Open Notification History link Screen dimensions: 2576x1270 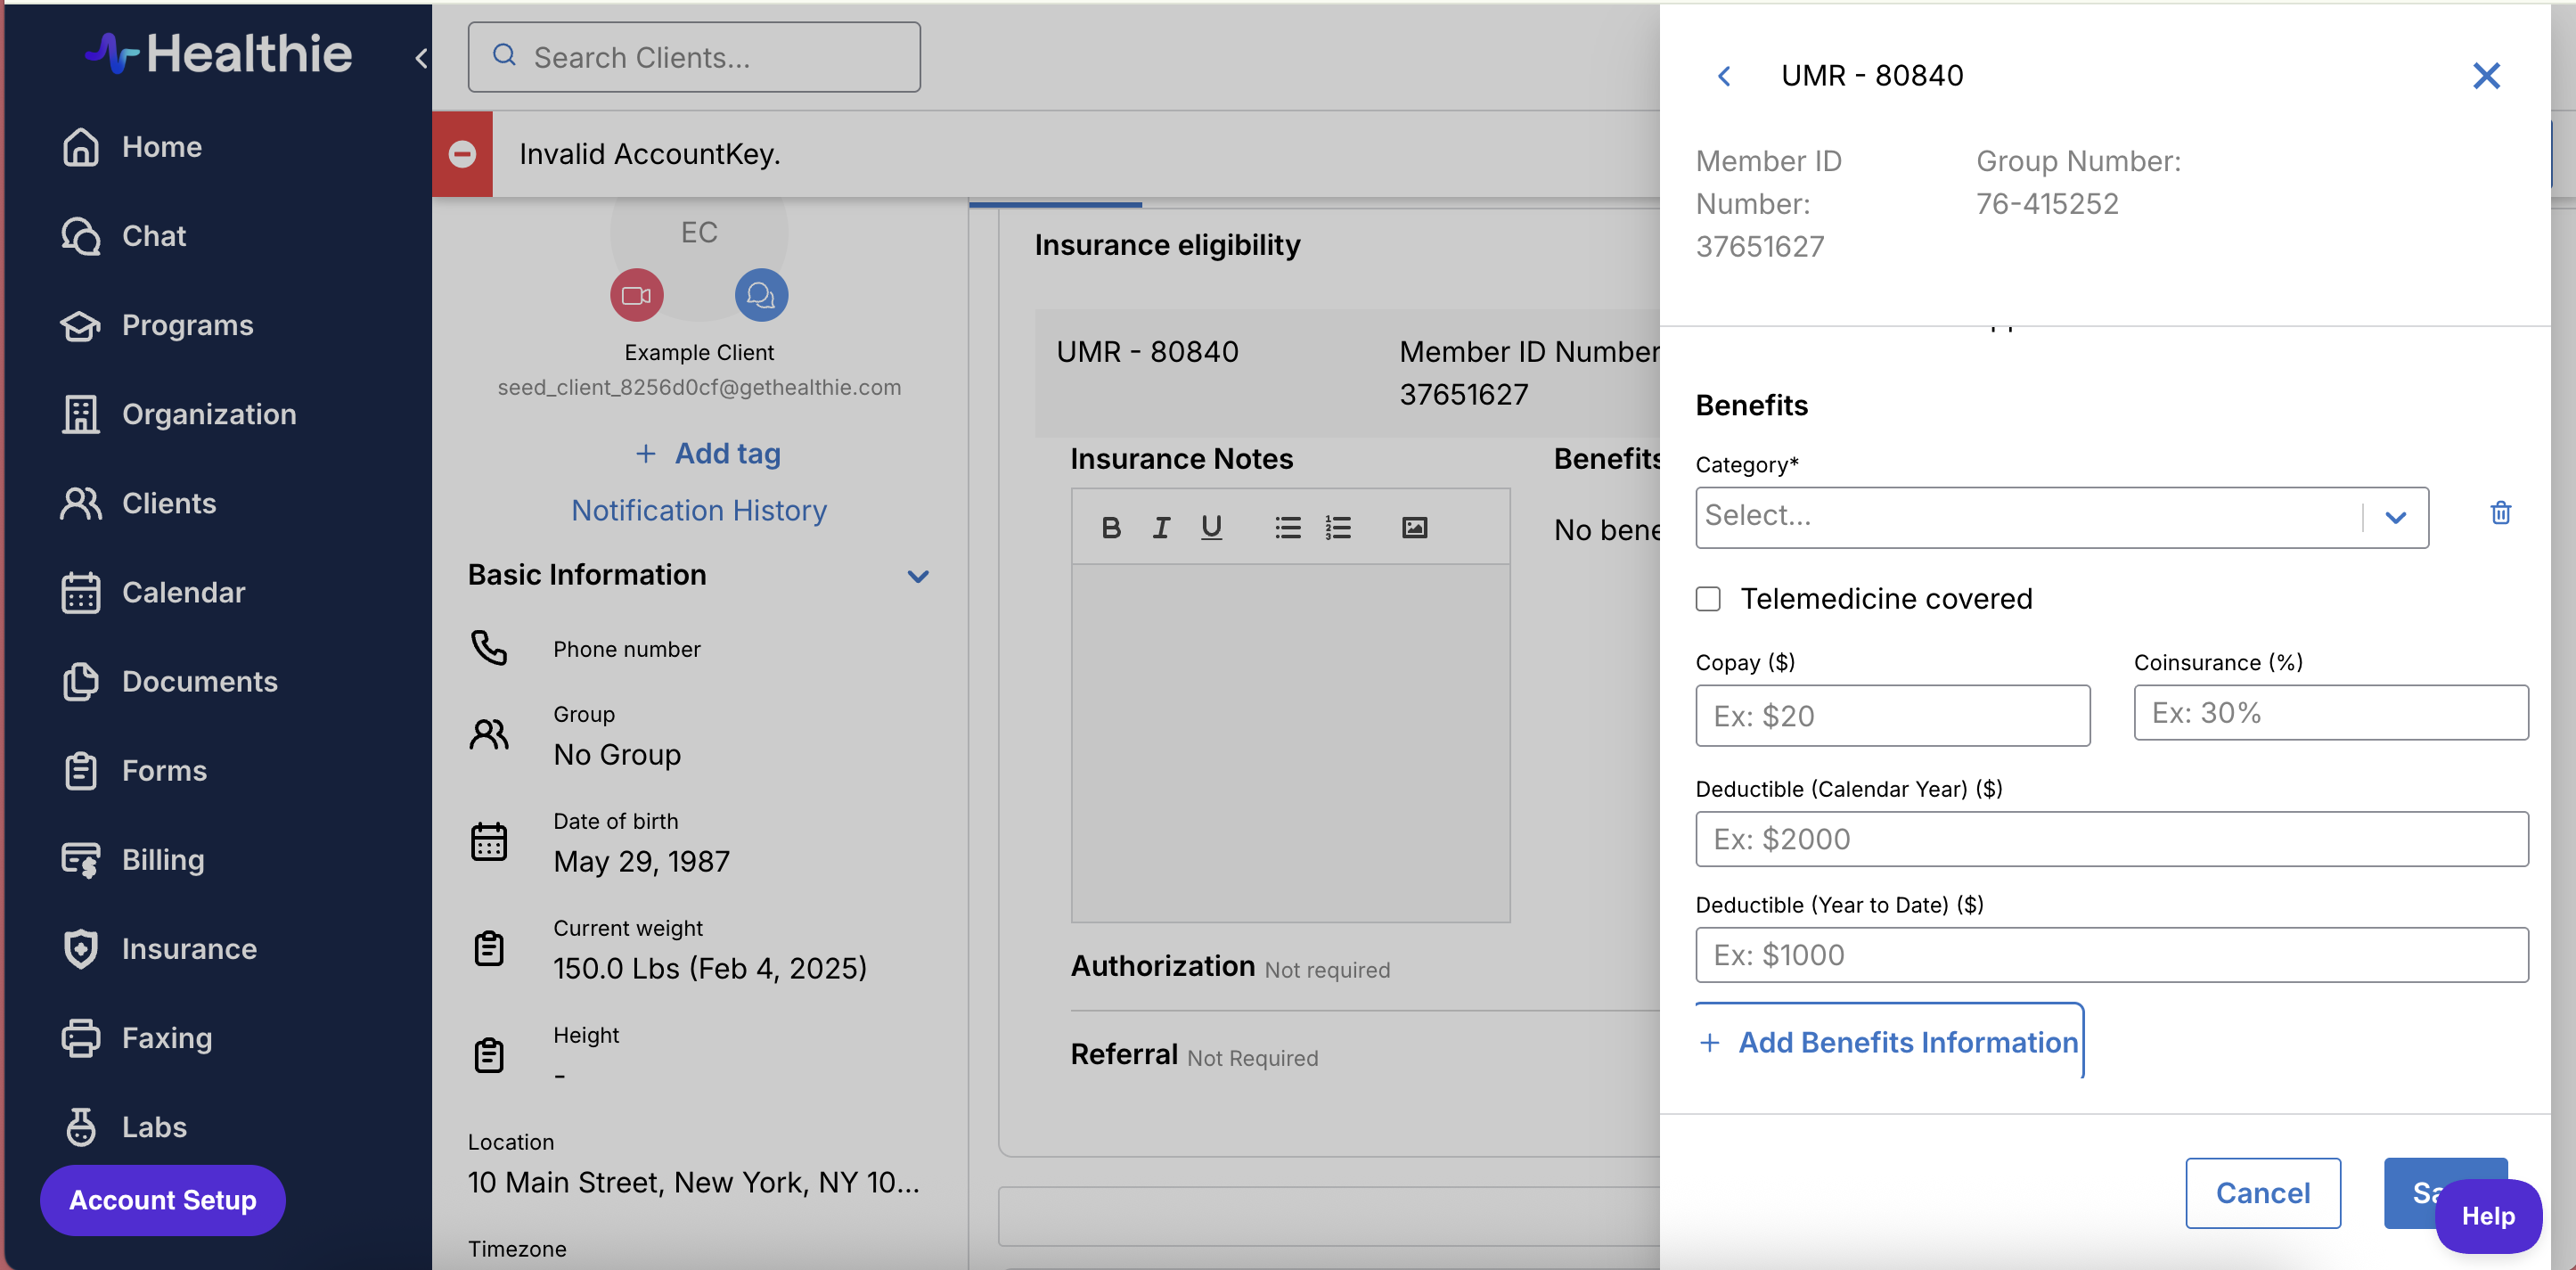(698, 510)
